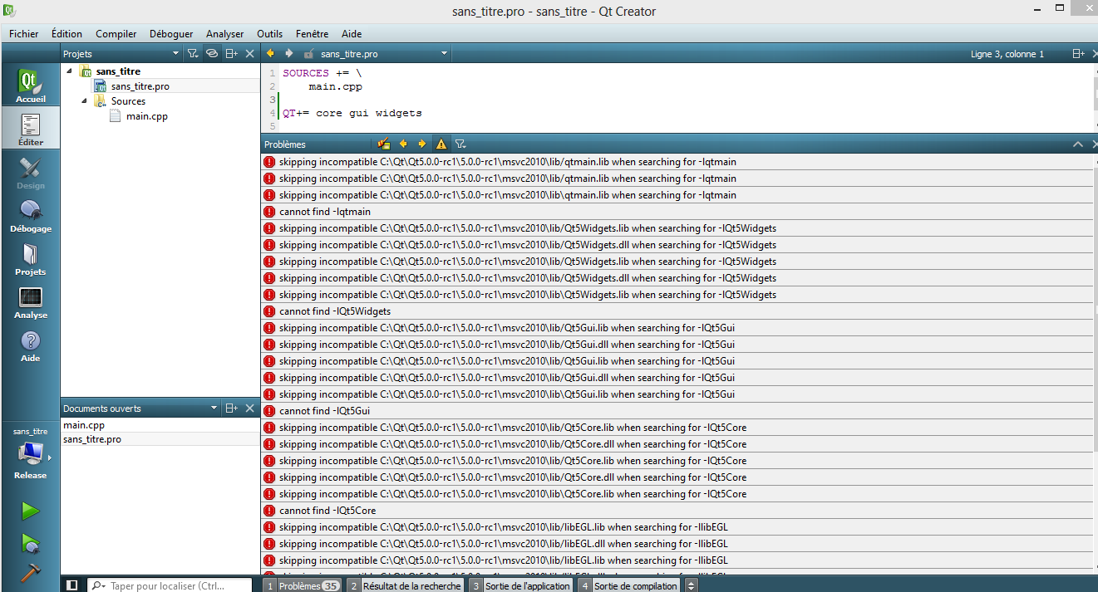The width and height of the screenshot is (1098, 592).
Task: Open the Outils menu
Action: point(270,34)
